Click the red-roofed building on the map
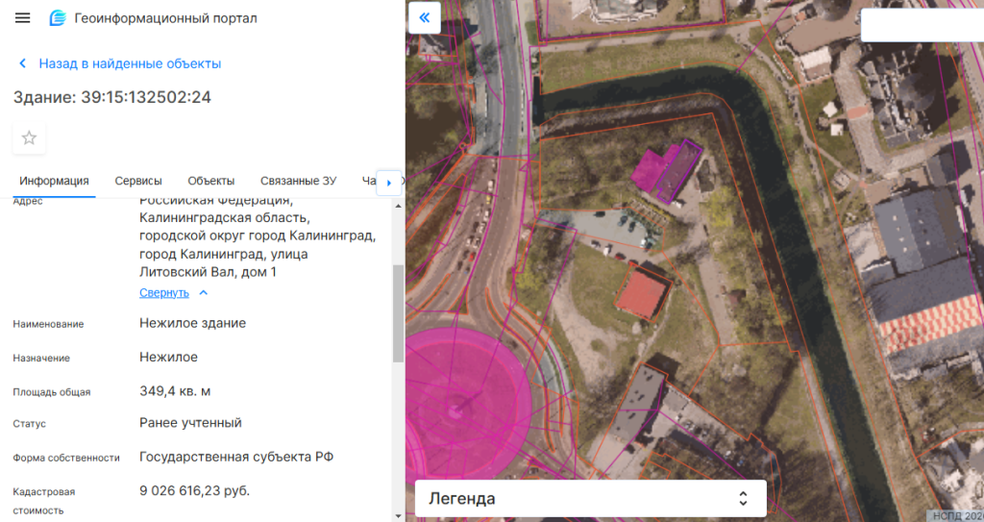This screenshot has height=522, width=984. [642, 292]
